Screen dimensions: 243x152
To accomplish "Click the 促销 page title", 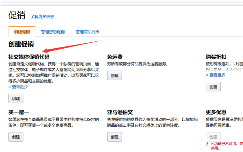I will tap(17, 15).
